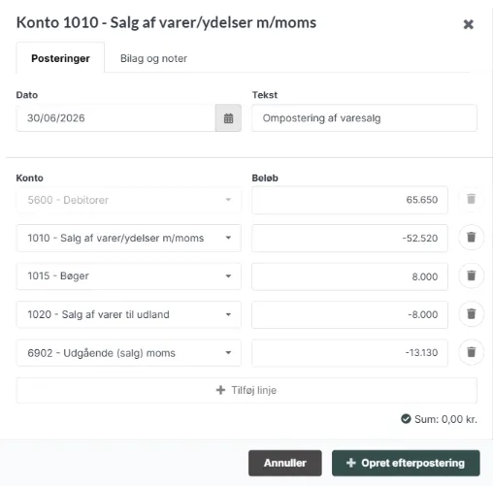The image size is (493, 486).
Task: Delete the 1010 Salg af varer line
Action: point(471,238)
